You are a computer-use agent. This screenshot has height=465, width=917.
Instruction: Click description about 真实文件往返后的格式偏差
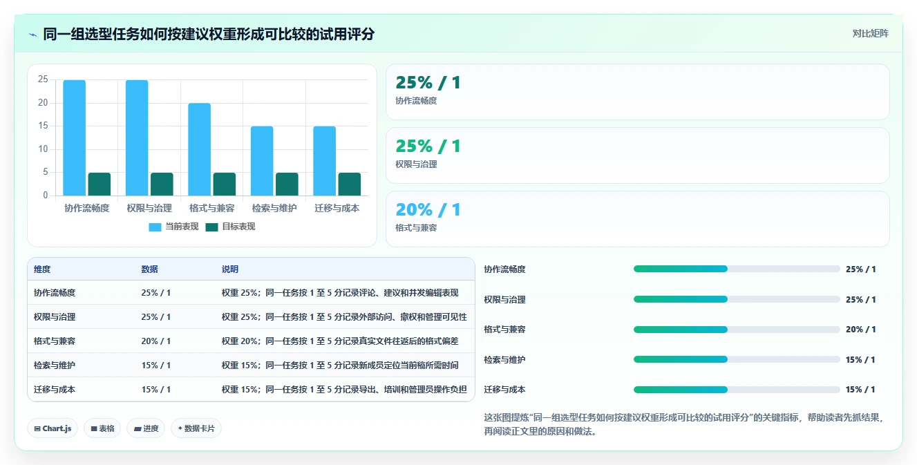click(x=340, y=341)
